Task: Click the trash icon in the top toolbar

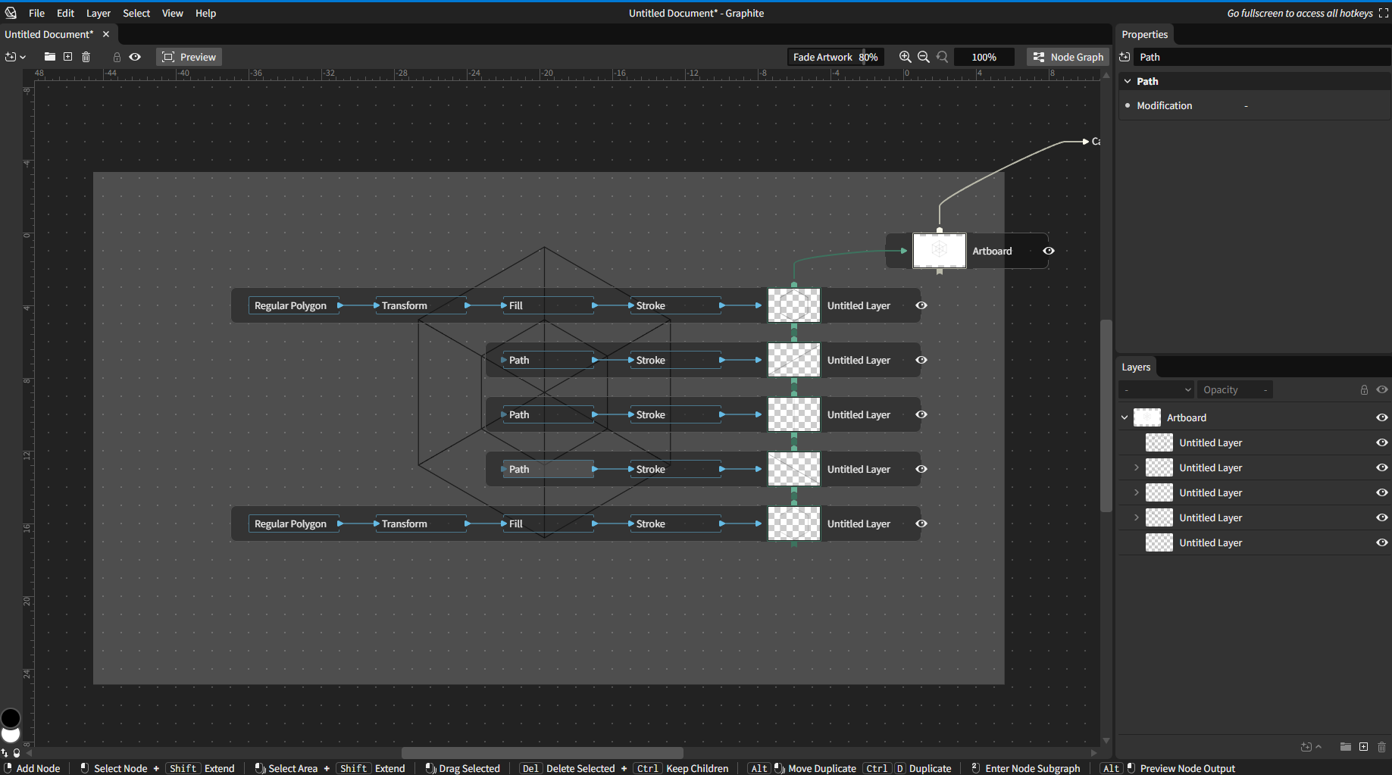Action: click(86, 57)
